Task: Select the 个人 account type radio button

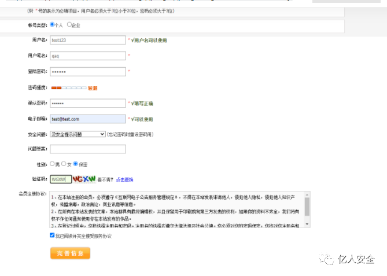Action: 53,25
